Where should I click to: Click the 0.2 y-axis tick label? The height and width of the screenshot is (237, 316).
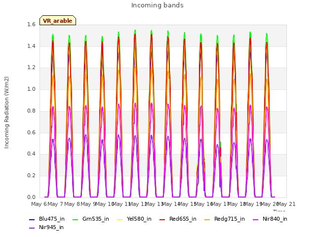31,176
